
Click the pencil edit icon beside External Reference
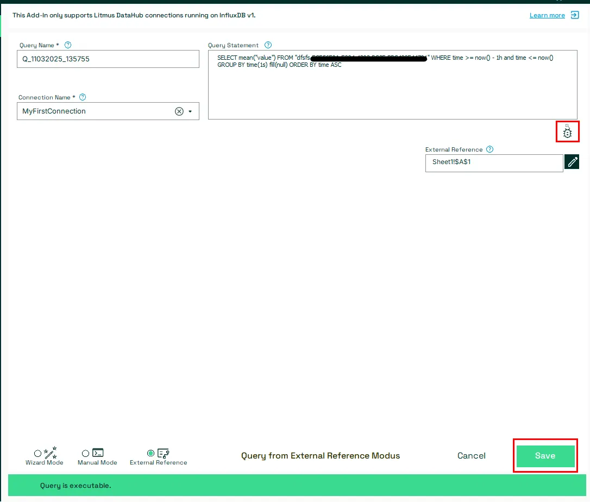click(x=572, y=162)
